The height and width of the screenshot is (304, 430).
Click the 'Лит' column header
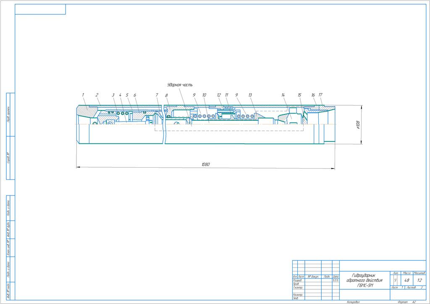(395, 273)
